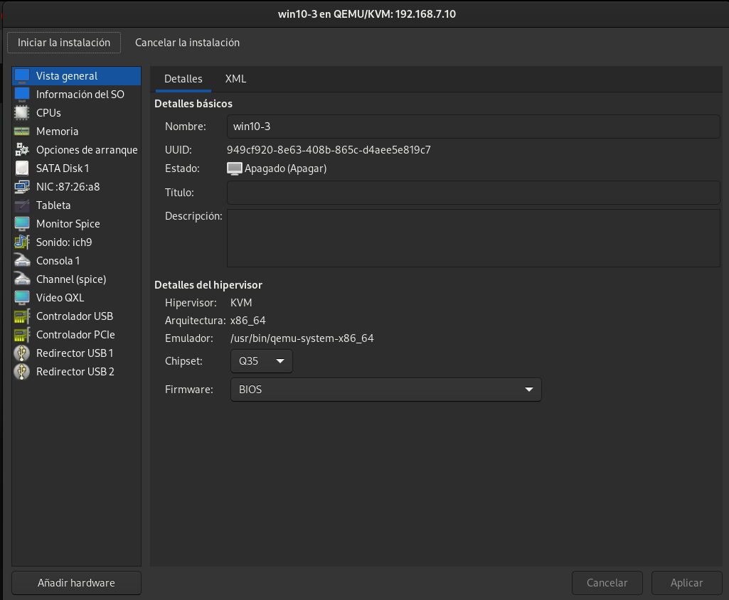Expand the Firmware BIOS dropdown
The image size is (729, 600).
(x=385, y=390)
